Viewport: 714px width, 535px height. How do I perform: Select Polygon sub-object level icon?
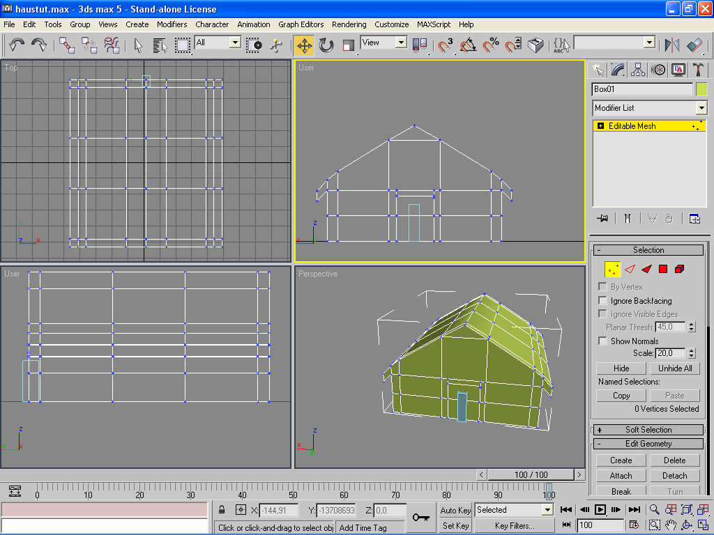tap(663, 269)
